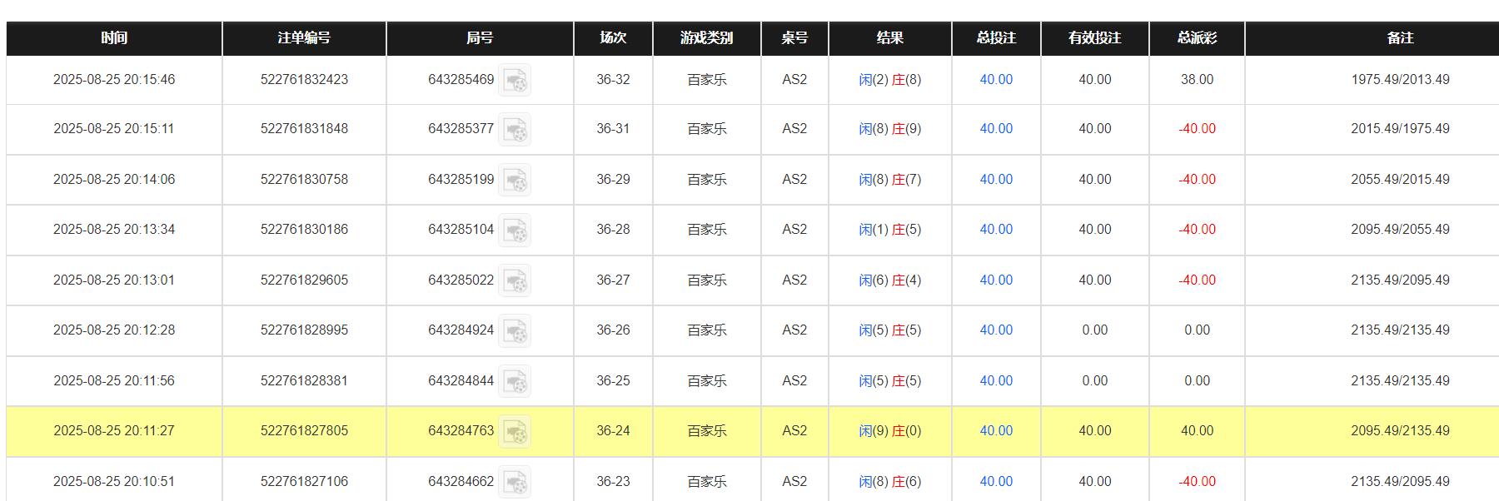Image resolution: width=1499 pixels, height=501 pixels.
Task: Click the replay icon for round 643285022
Action: [x=515, y=280]
